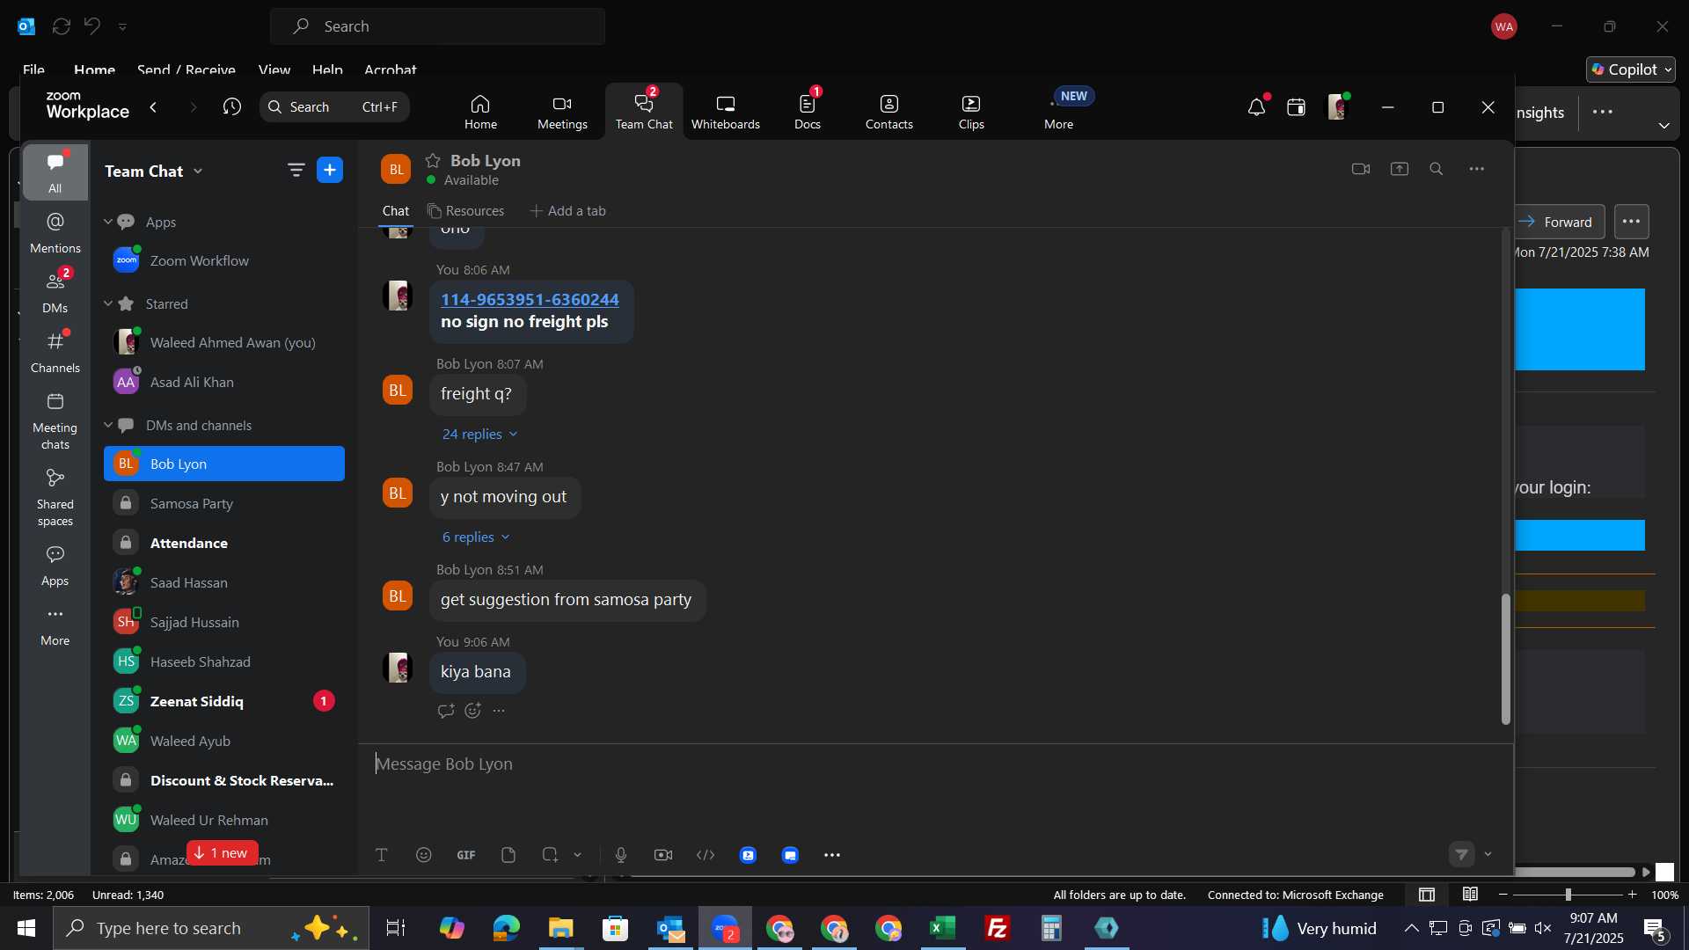This screenshot has height=950, width=1689.
Task: Record video message icon
Action: click(x=663, y=855)
